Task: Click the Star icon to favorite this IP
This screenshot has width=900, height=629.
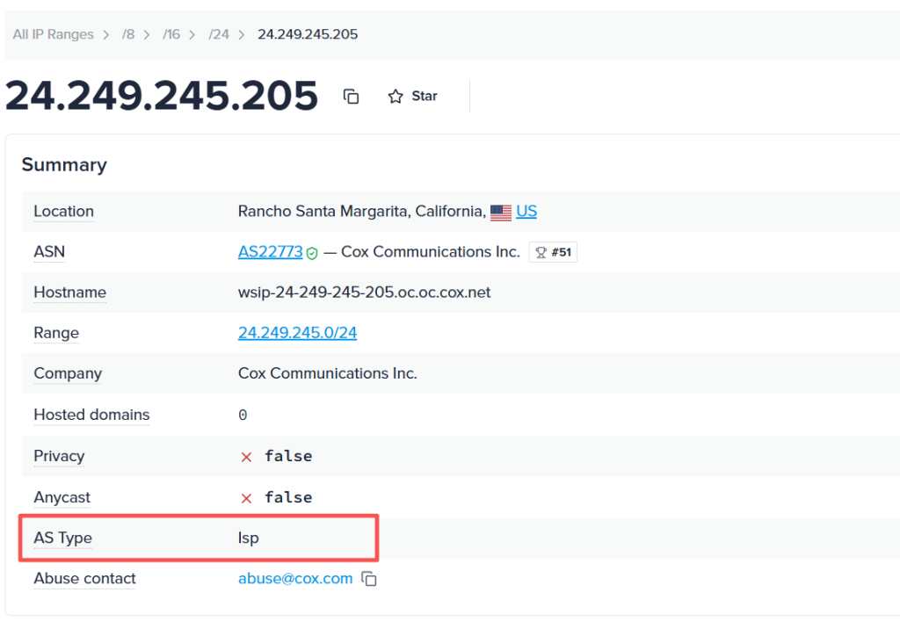Action: click(x=396, y=97)
